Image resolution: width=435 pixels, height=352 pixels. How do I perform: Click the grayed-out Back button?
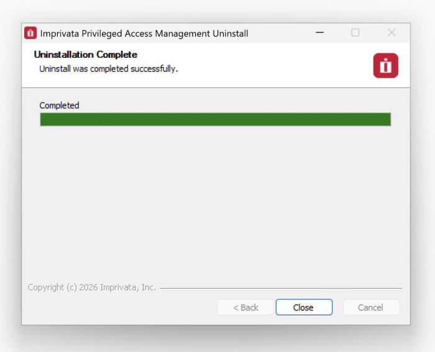coord(245,307)
